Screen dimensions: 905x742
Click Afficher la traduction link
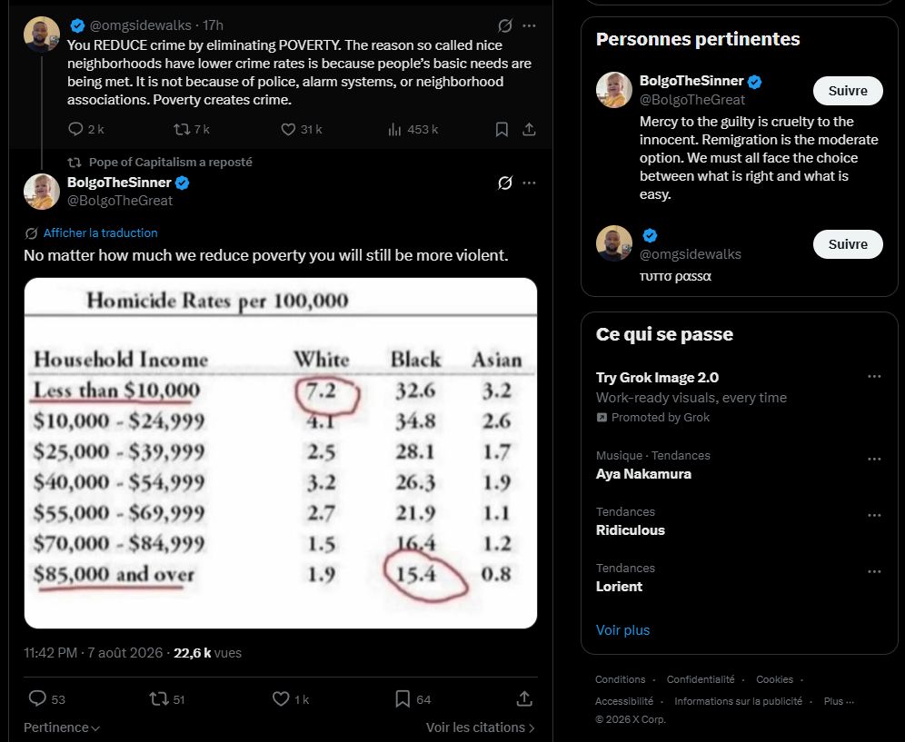101,232
